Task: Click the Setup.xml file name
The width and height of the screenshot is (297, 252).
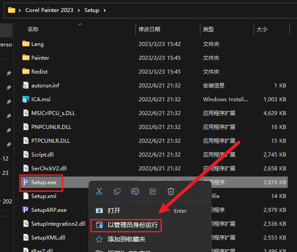Action: point(44,196)
